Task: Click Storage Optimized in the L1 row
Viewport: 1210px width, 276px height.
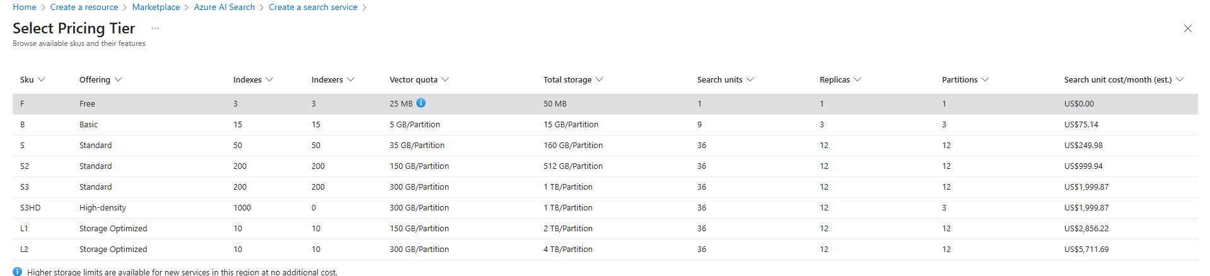Action: (113, 229)
